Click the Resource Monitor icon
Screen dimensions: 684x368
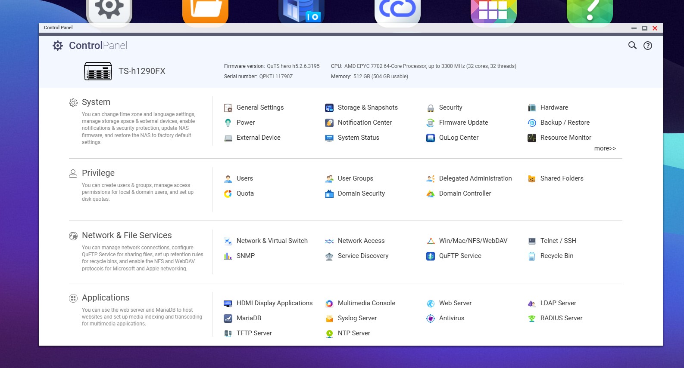532,138
